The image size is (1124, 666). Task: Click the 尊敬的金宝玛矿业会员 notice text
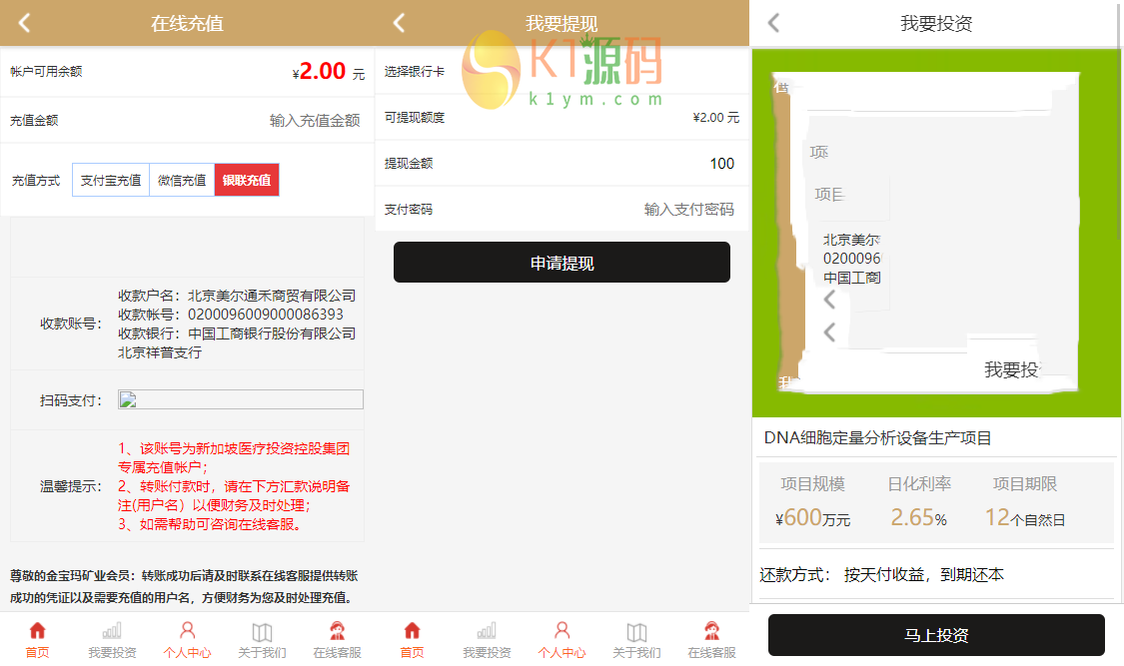pos(184,586)
